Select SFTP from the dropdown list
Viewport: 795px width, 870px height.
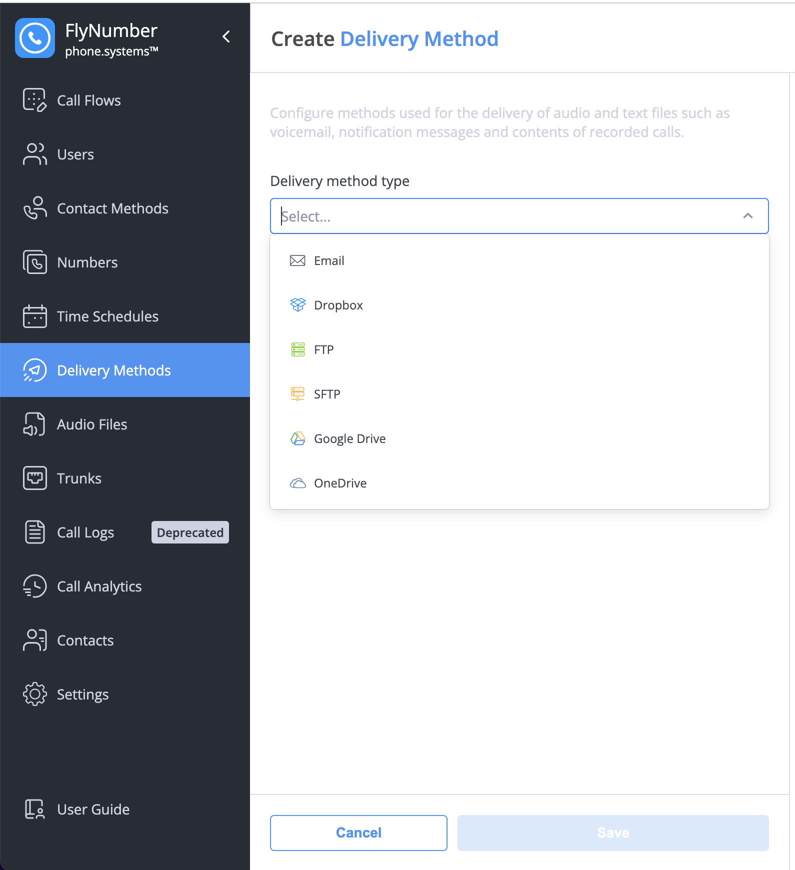click(519, 394)
